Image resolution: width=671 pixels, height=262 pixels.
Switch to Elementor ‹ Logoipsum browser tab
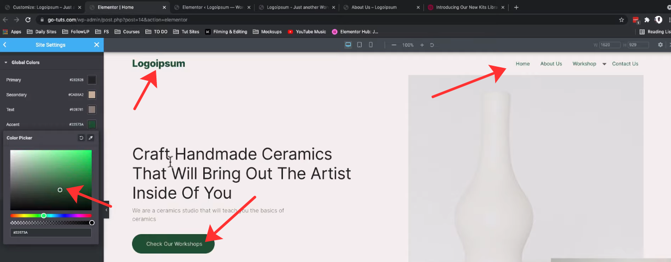click(x=211, y=7)
